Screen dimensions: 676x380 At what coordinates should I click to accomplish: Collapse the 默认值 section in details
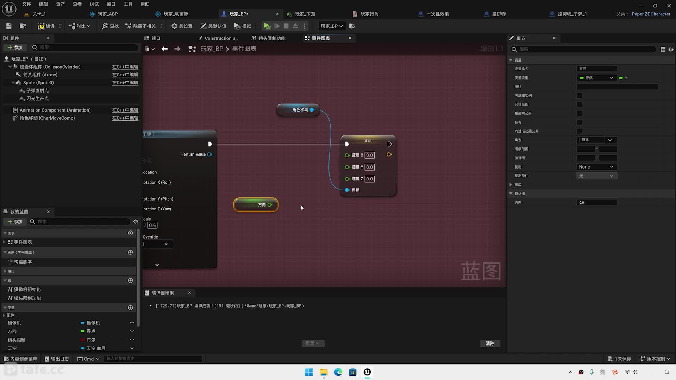coord(511,194)
